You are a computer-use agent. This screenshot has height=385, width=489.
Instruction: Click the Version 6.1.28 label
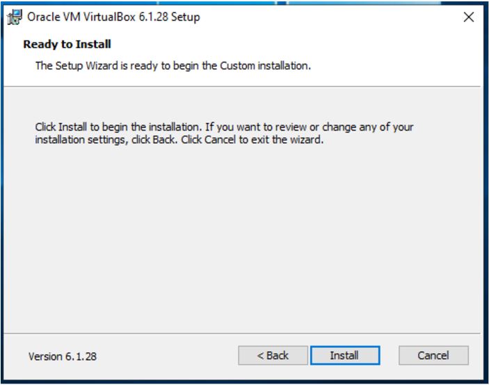[x=63, y=357]
